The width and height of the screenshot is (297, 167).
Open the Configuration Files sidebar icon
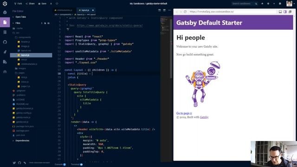[x=5, y=32]
